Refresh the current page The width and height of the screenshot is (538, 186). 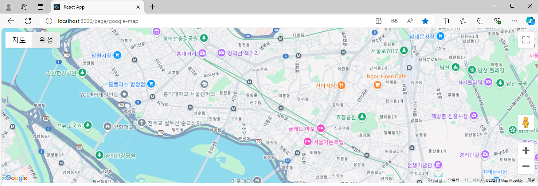(28, 21)
